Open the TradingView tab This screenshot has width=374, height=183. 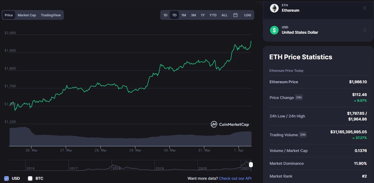coord(51,15)
